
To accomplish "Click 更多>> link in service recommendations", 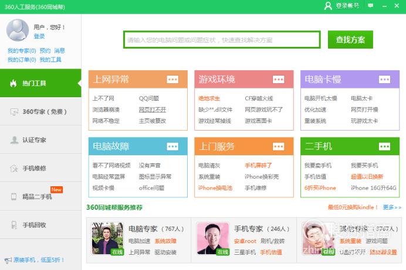I will pyautogui.click(x=392, y=207).
